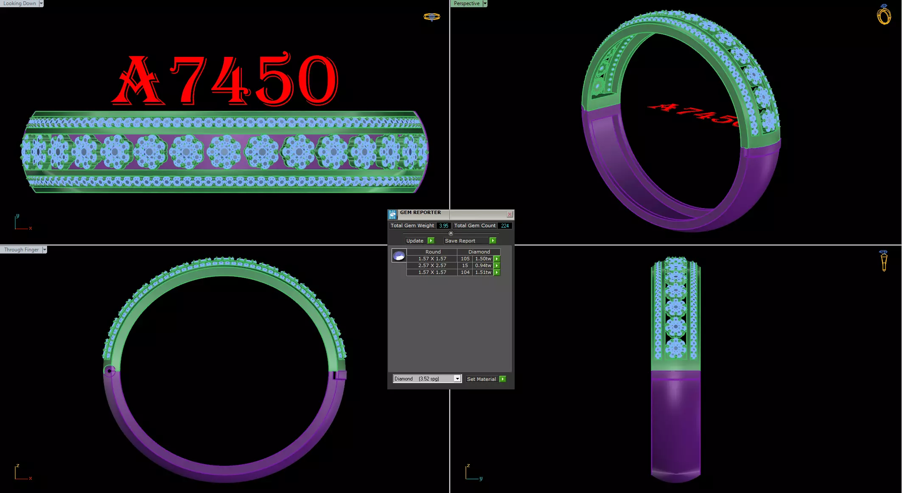Click the Save Report button
Screen dimensions: 902x493
tap(466, 241)
